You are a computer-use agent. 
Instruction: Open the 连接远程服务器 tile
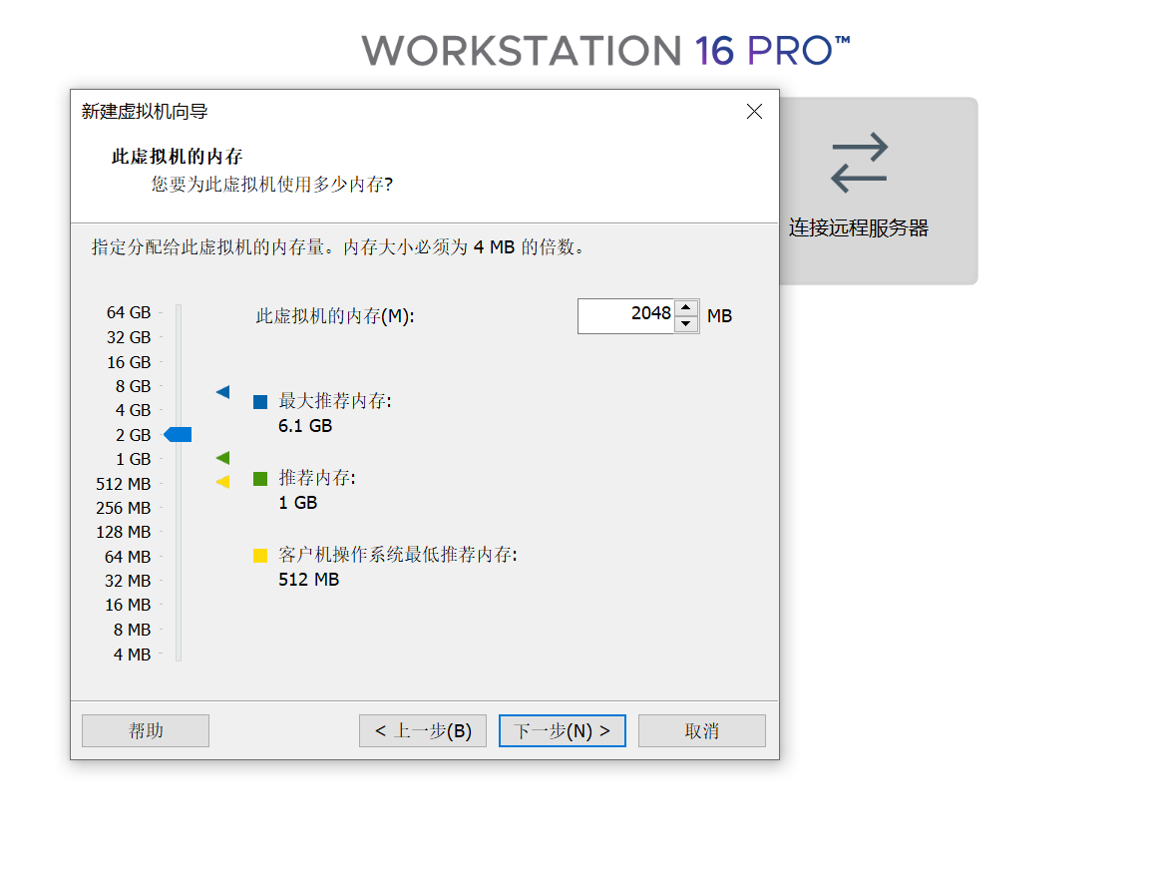[x=879, y=192]
